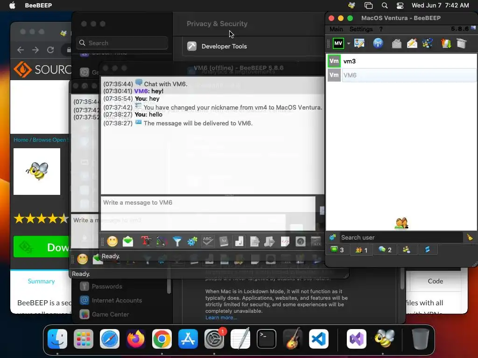Expand the status dropdown arrow beside MV avatar

pos(348,43)
